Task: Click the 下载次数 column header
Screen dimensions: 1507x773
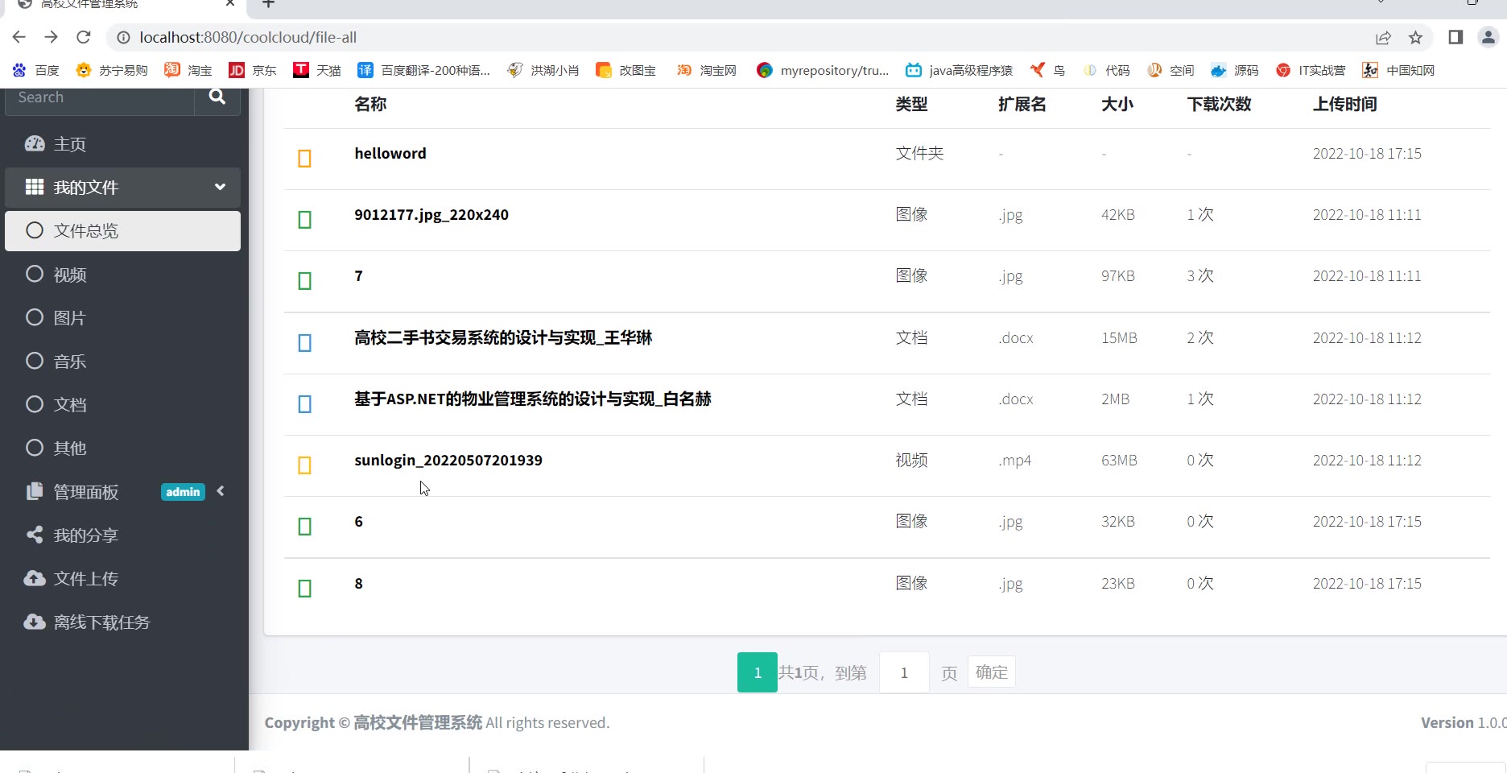Action: pos(1219,104)
